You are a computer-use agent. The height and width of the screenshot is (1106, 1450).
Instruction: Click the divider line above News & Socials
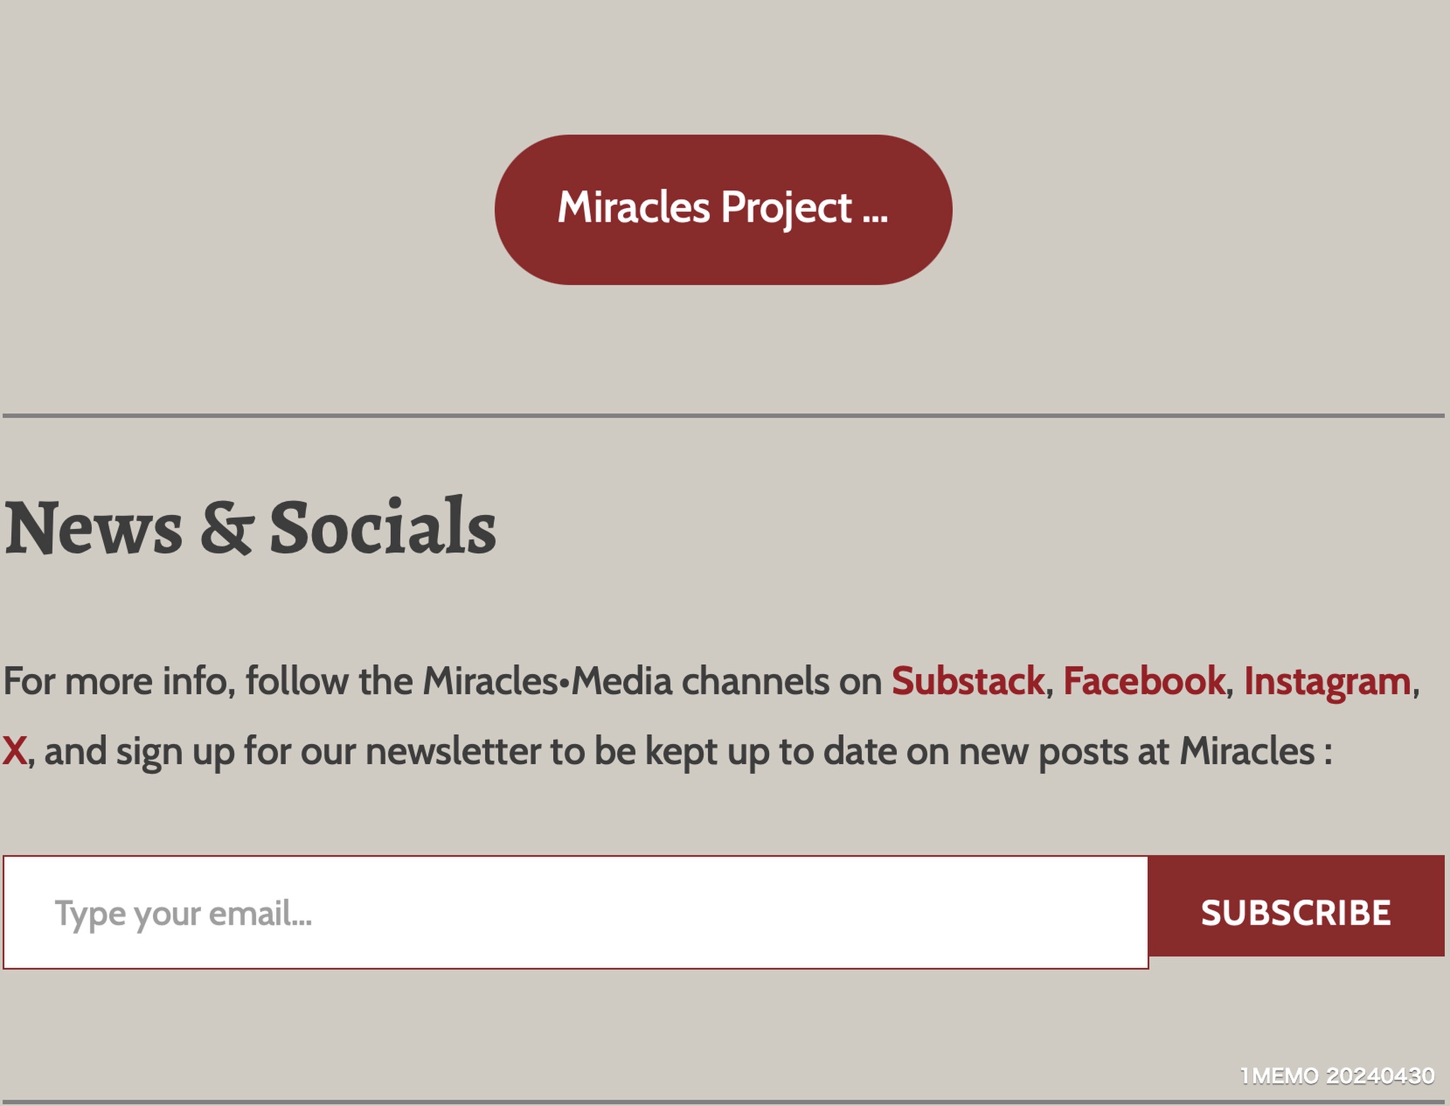(723, 416)
